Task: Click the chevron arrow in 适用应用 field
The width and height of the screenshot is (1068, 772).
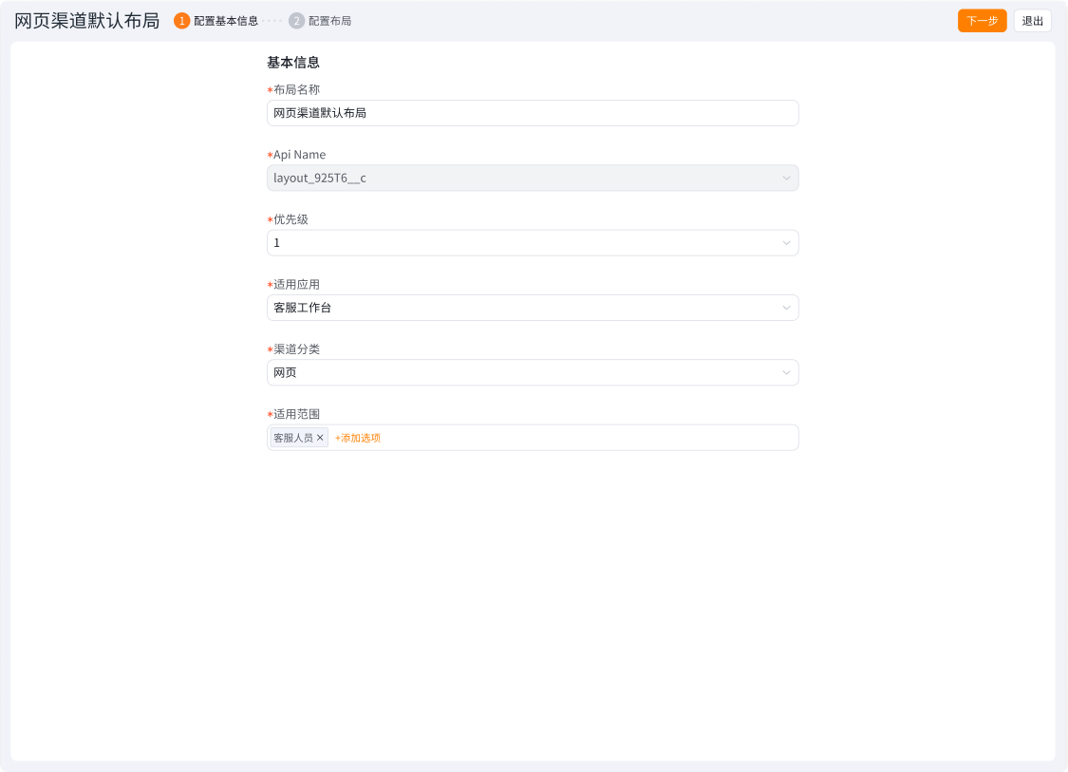Action: point(786,308)
